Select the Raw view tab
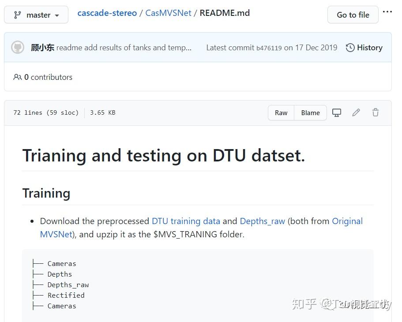 (x=281, y=112)
